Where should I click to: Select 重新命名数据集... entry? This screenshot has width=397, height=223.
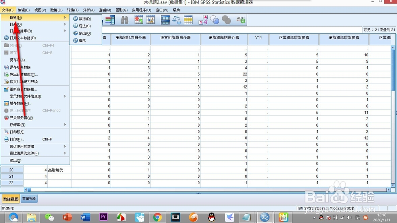(x=35, y=89)
